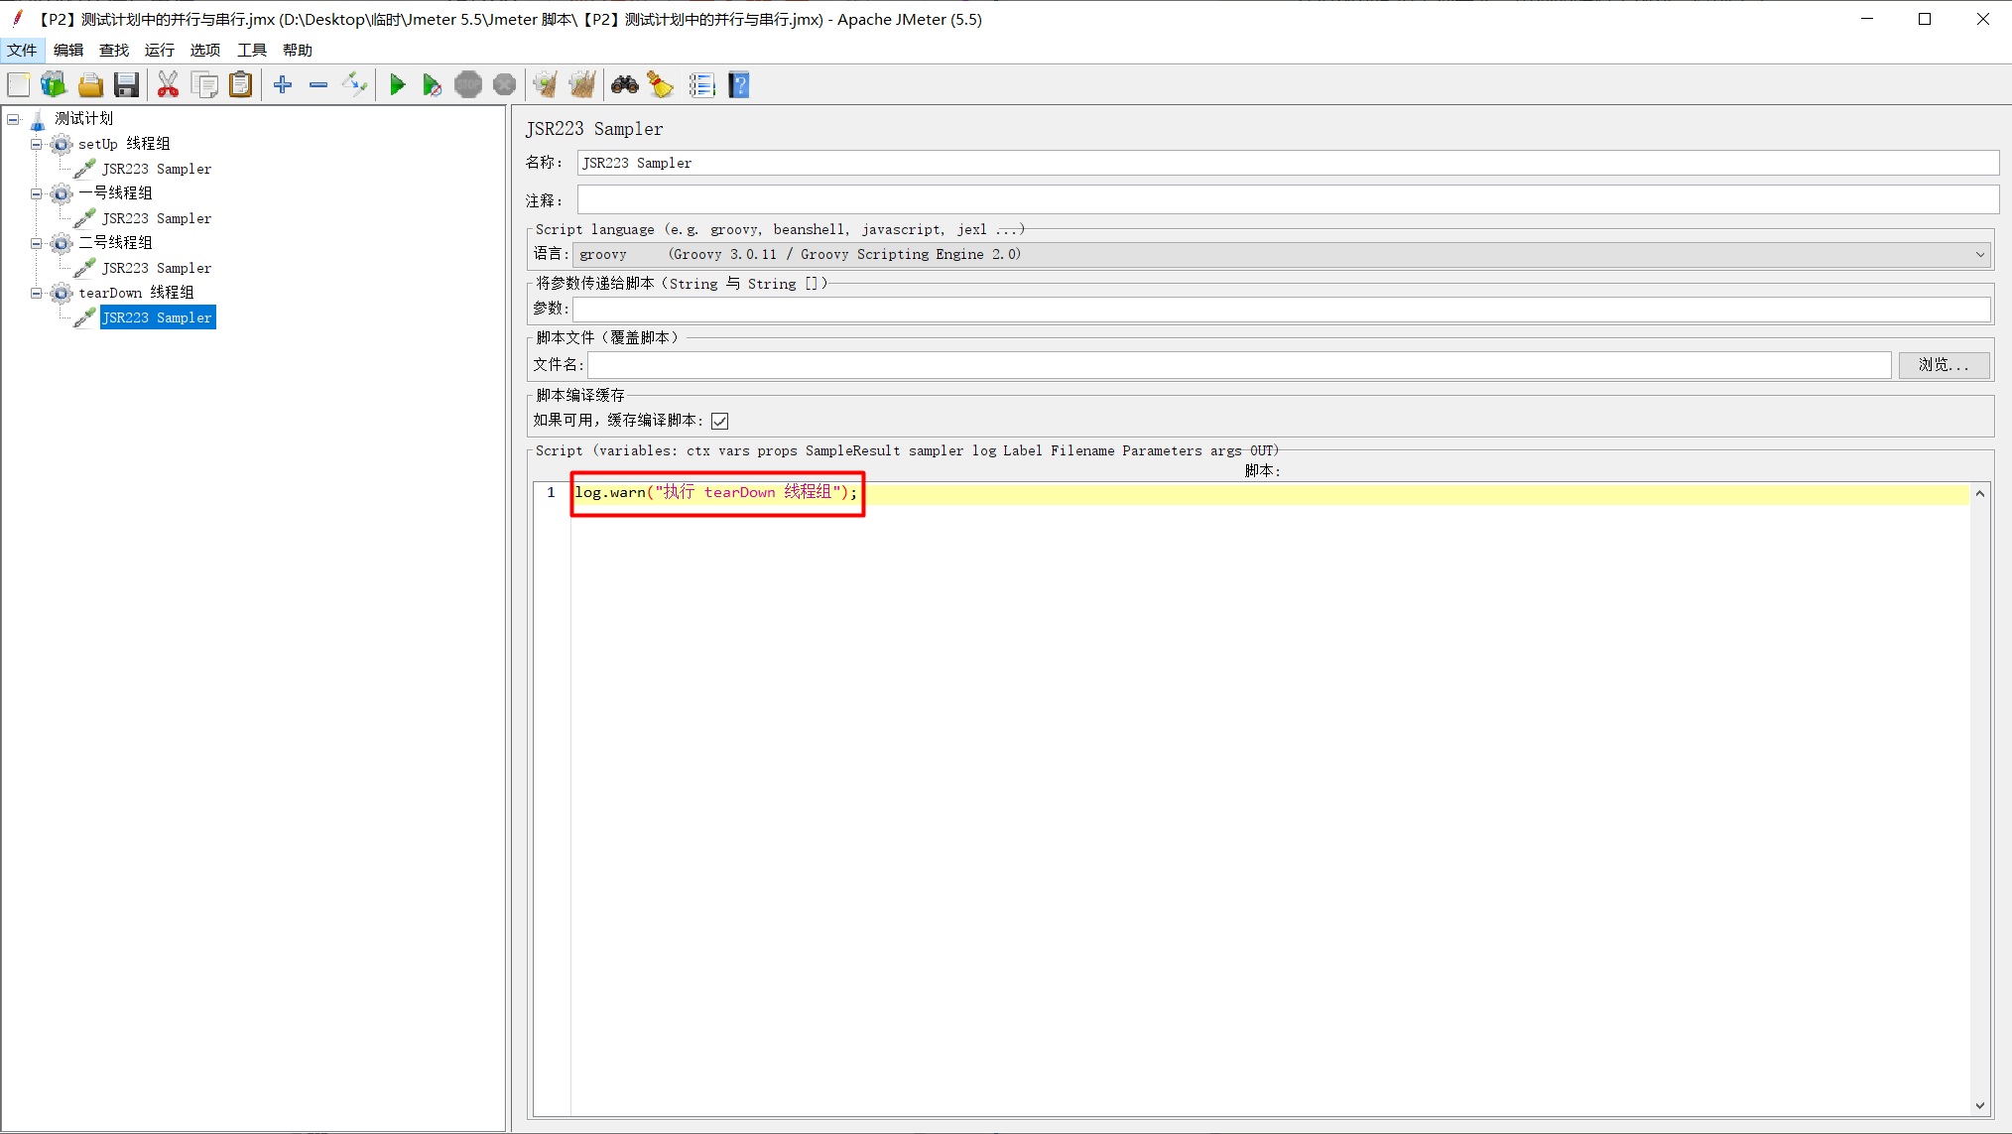Image resolution: width=2012 pixels, height=1134 pixels.
Task: Click the minus Collapse All icon
Action: (x=318, y=85)
